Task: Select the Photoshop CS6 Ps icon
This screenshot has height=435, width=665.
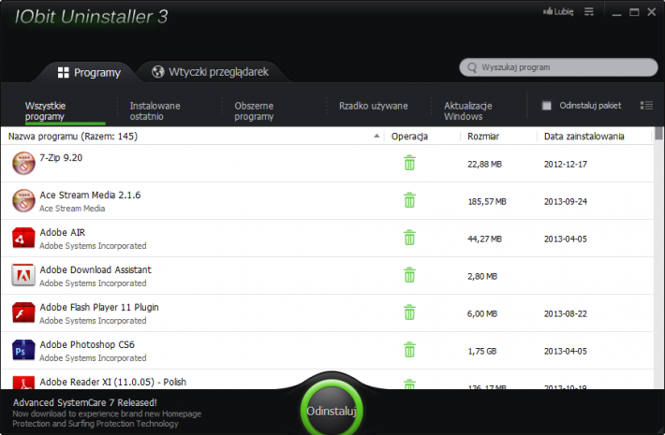Action: tap(23, 350)
